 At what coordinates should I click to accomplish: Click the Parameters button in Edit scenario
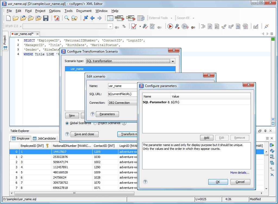pos(107,114)
